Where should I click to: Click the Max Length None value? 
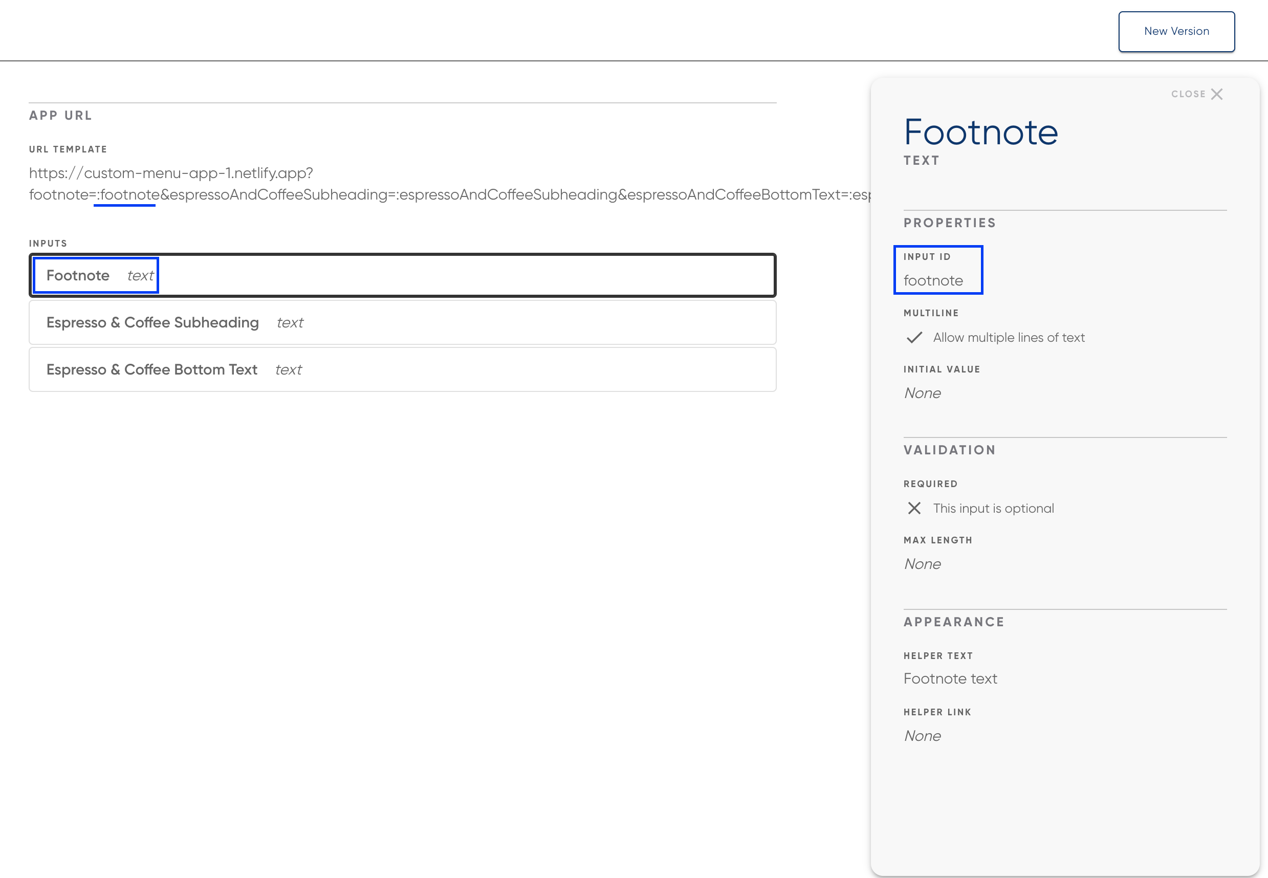[923, 564]
